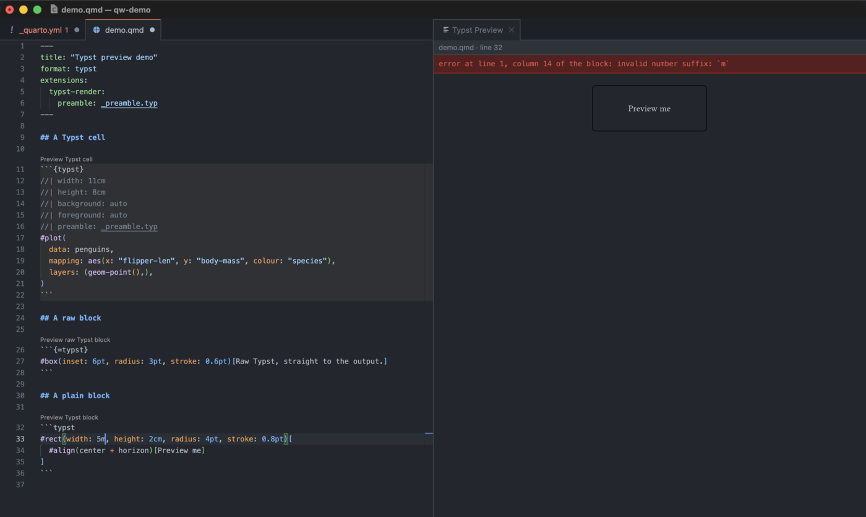The width and height of the screenshot is (866, 517).
Task: Click the invalid "5m" width value
Action: (x=101, y=439)
